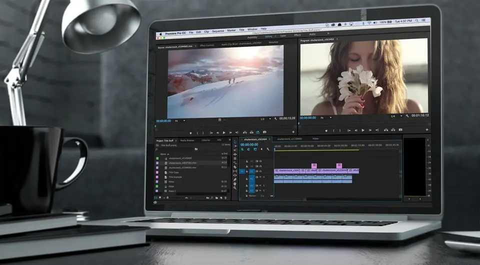
Task: Click New Bin folder icon in Project panel
Action: 216,198
